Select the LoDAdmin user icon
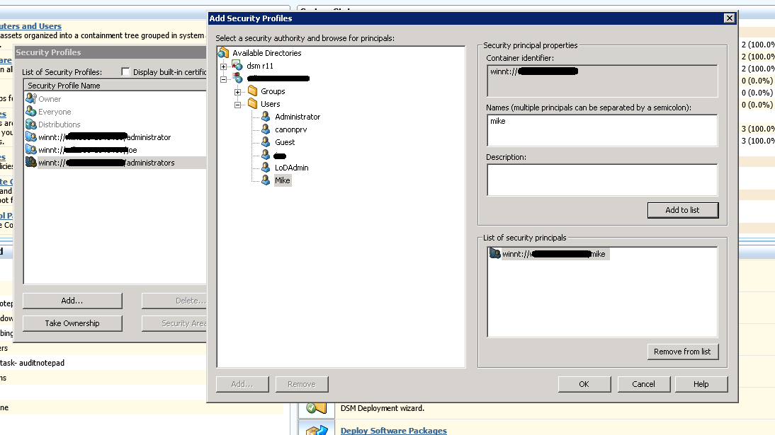Viewport: 775px width, 435px height. pos(266,168)
